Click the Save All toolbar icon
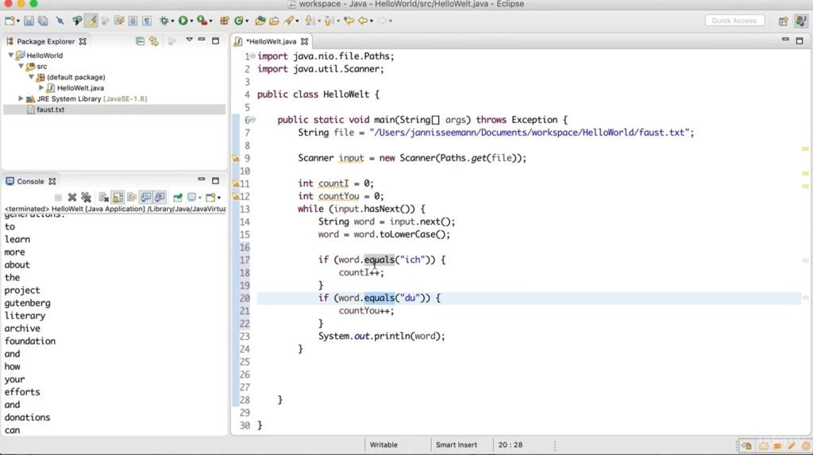This screenshot has width=813, height=455. [43, 21]
